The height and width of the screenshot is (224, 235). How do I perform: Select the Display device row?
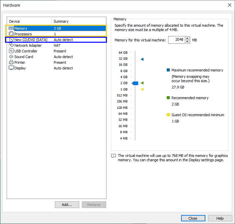coord(57,68)
